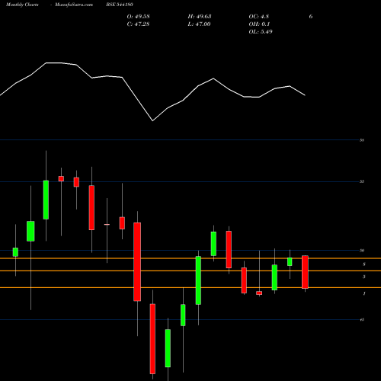Select the low value "L: 47.00"

[199, 24]
